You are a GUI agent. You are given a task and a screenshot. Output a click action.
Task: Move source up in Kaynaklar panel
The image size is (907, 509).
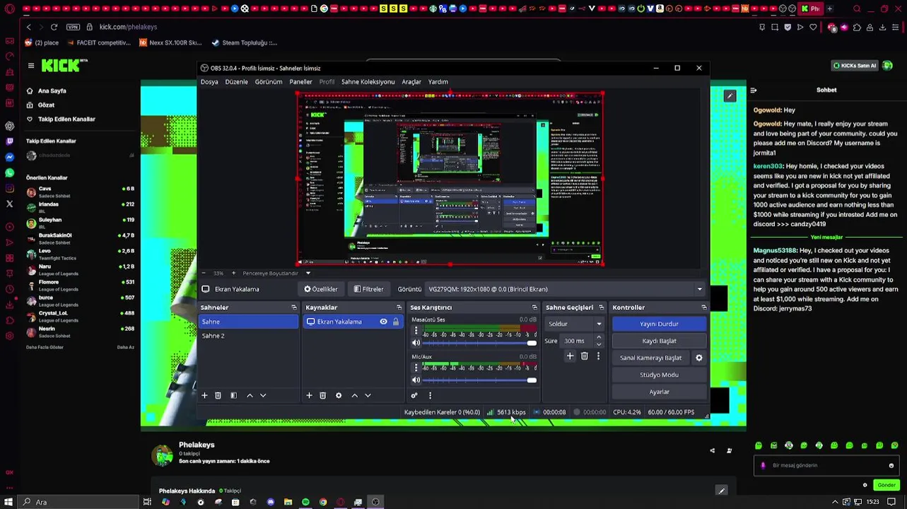tap(354, 395)
